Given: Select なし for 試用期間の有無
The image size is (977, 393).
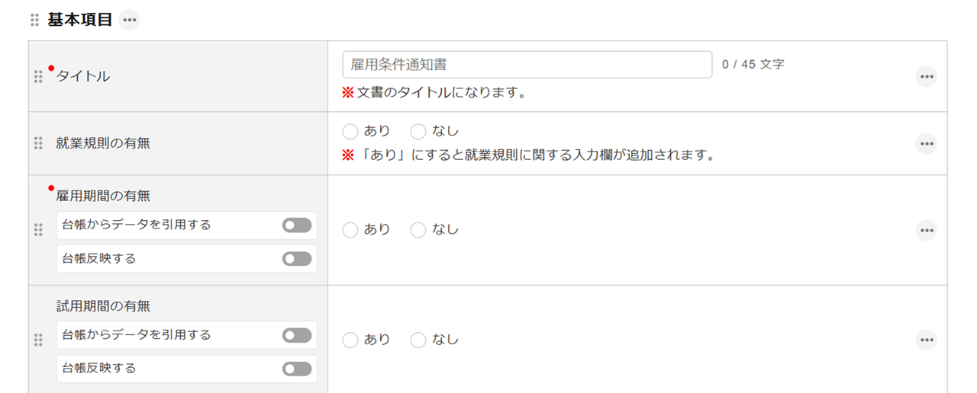Looking at the screenshot, I should click(x=418, y=340).
